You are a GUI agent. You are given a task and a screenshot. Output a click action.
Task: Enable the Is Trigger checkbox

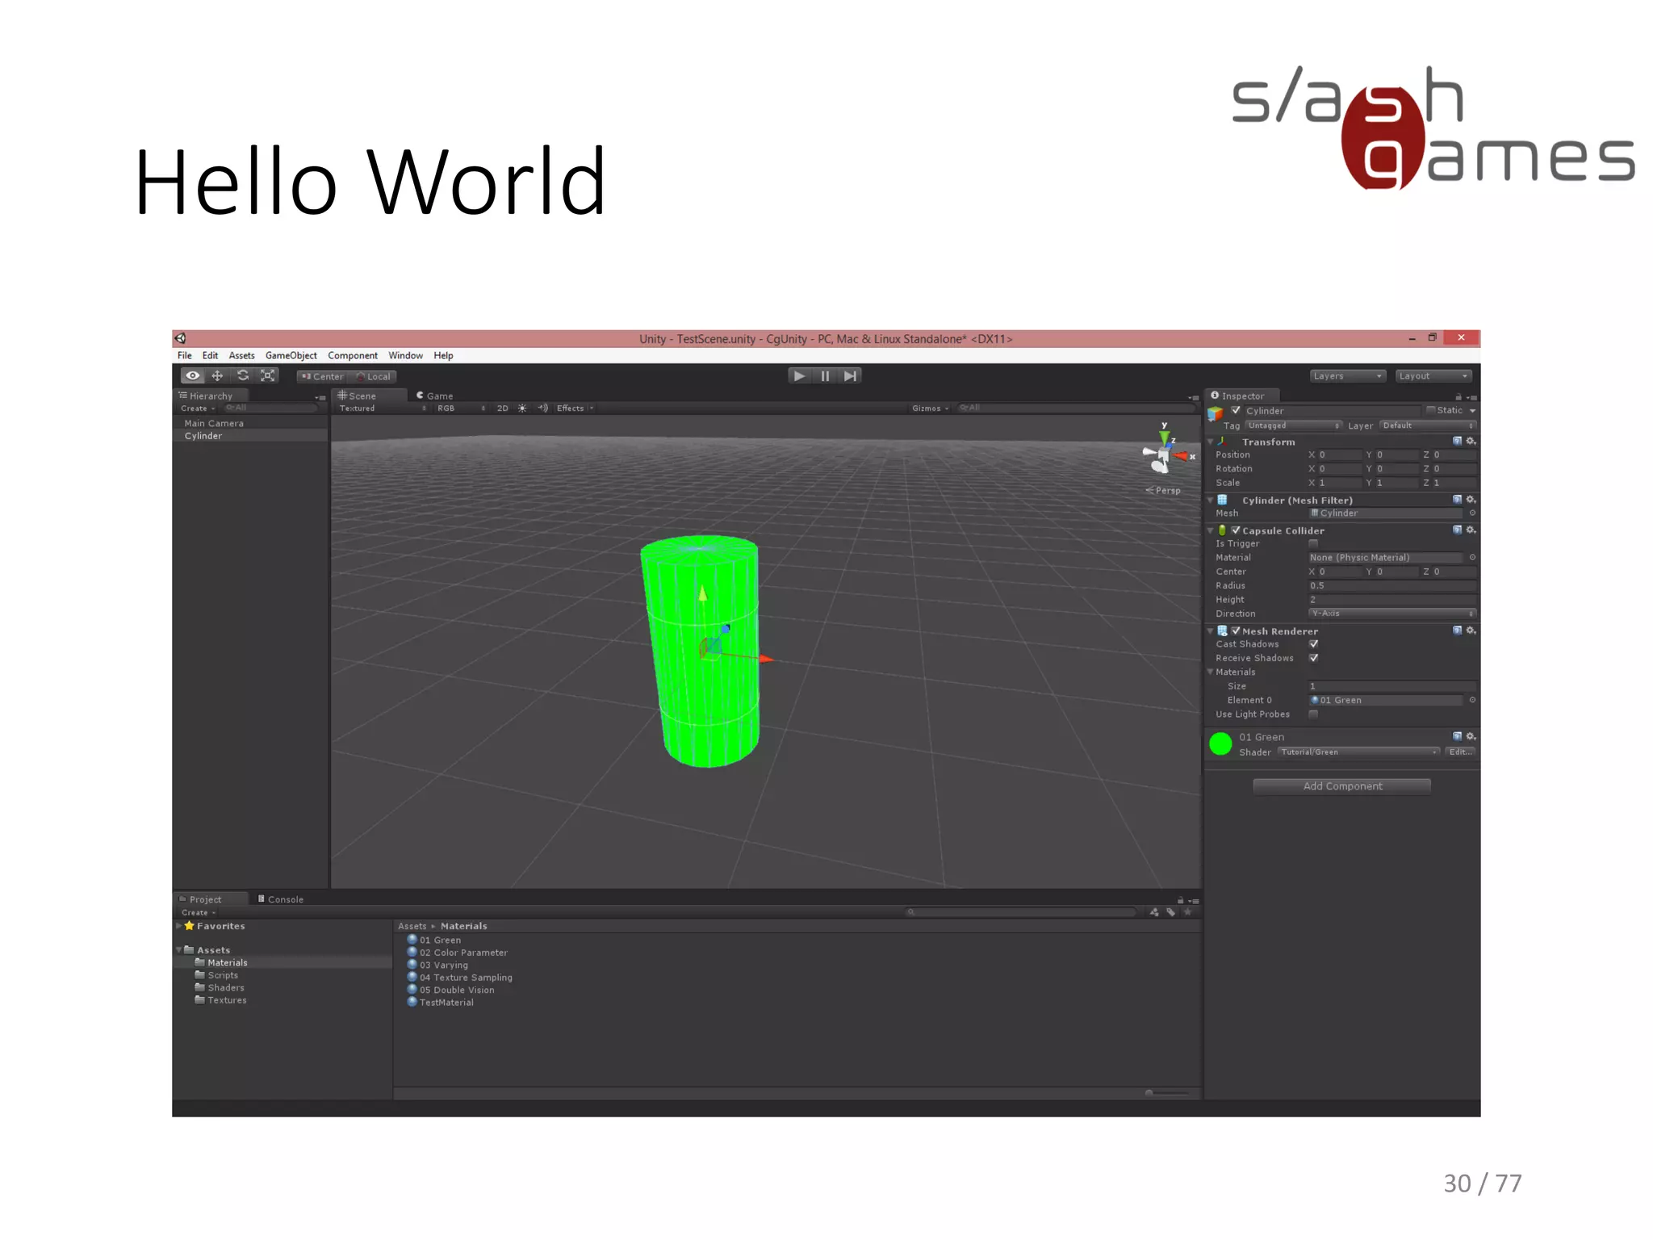pyautogui.click(x=1314, y=543)
